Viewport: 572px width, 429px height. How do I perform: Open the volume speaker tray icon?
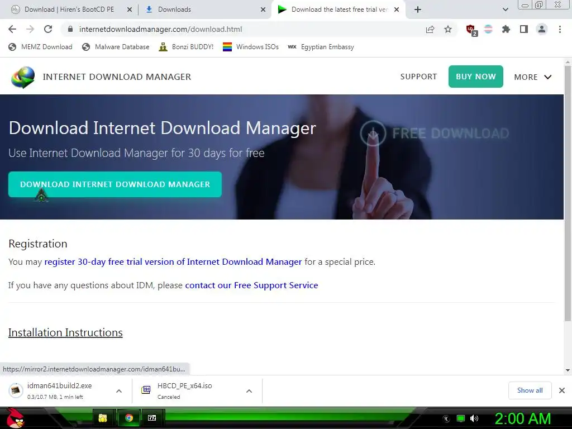coord(474,418)
